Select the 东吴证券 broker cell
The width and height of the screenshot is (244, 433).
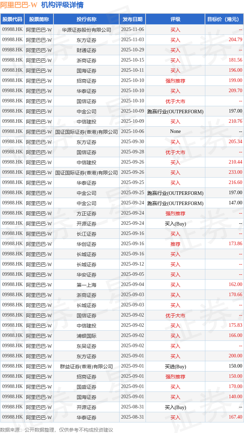(x=86, y=346)
